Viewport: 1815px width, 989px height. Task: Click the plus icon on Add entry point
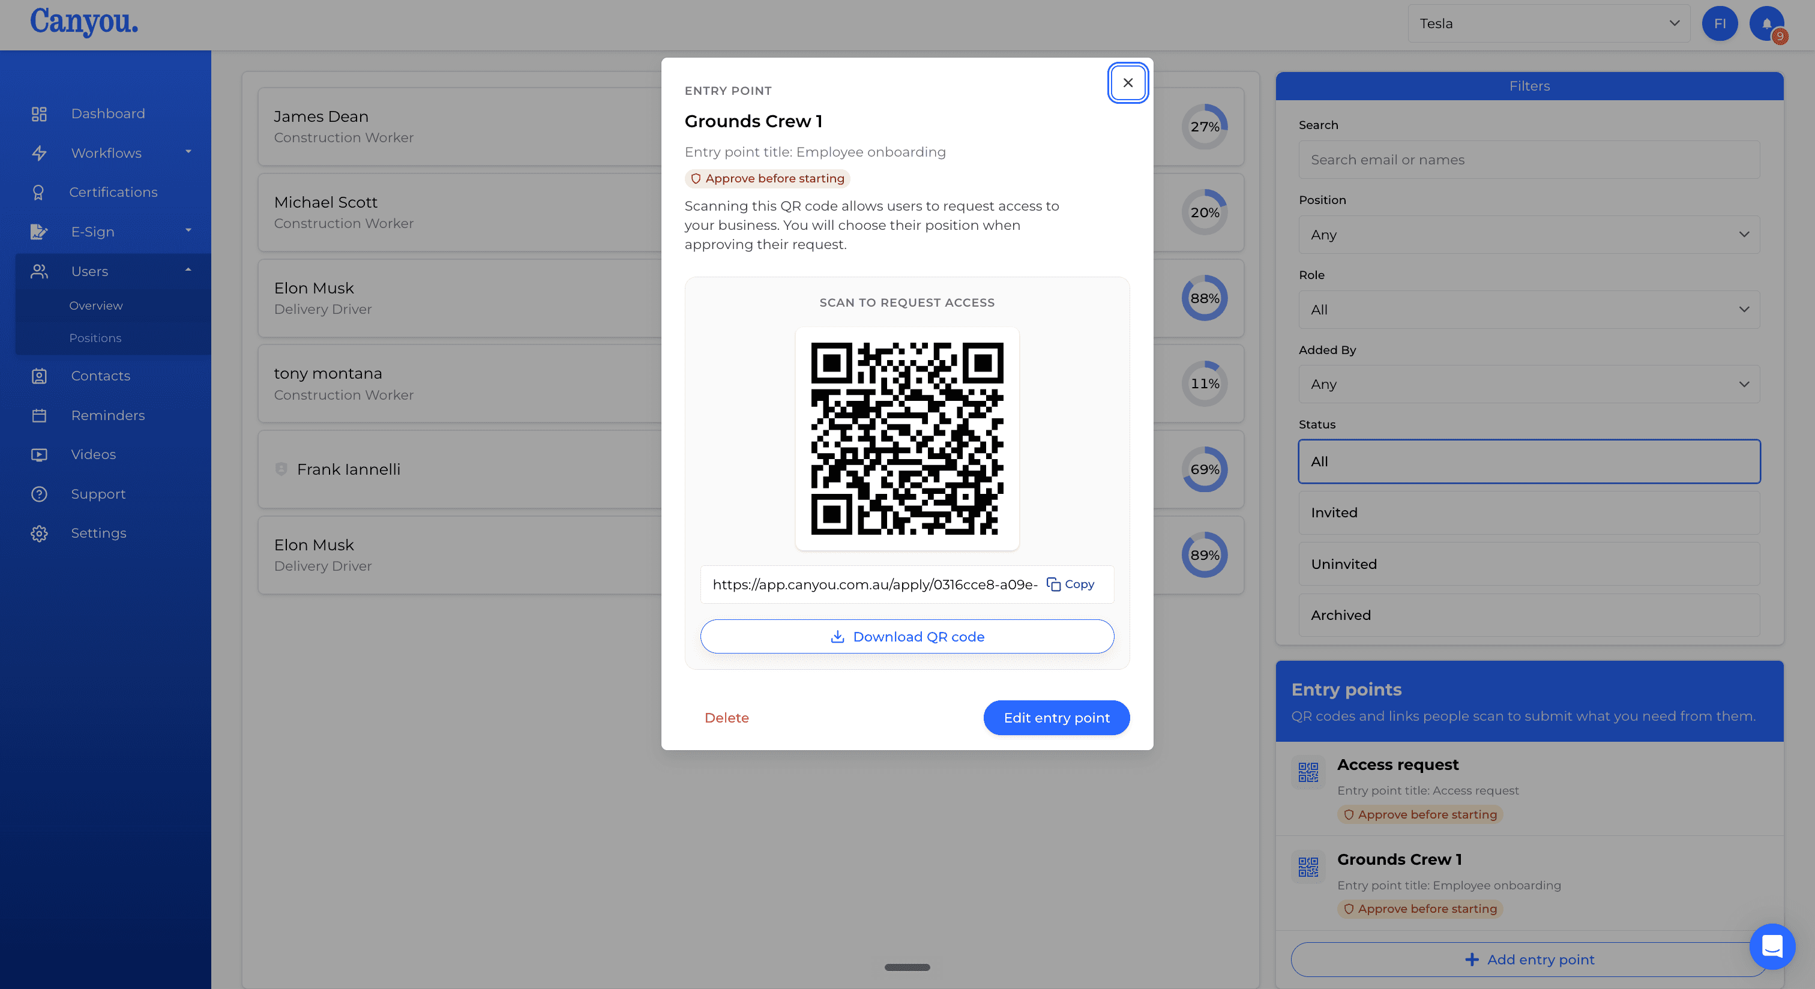click(x=1471, y=960)
